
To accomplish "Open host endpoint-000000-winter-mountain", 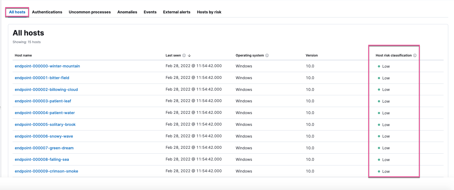I will 47,66.
